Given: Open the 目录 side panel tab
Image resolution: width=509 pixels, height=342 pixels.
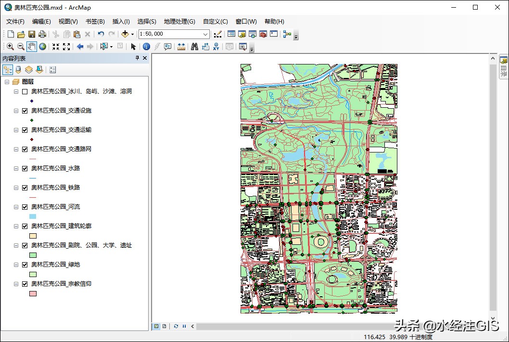Looking at the screenshot, I should [504, 67].
